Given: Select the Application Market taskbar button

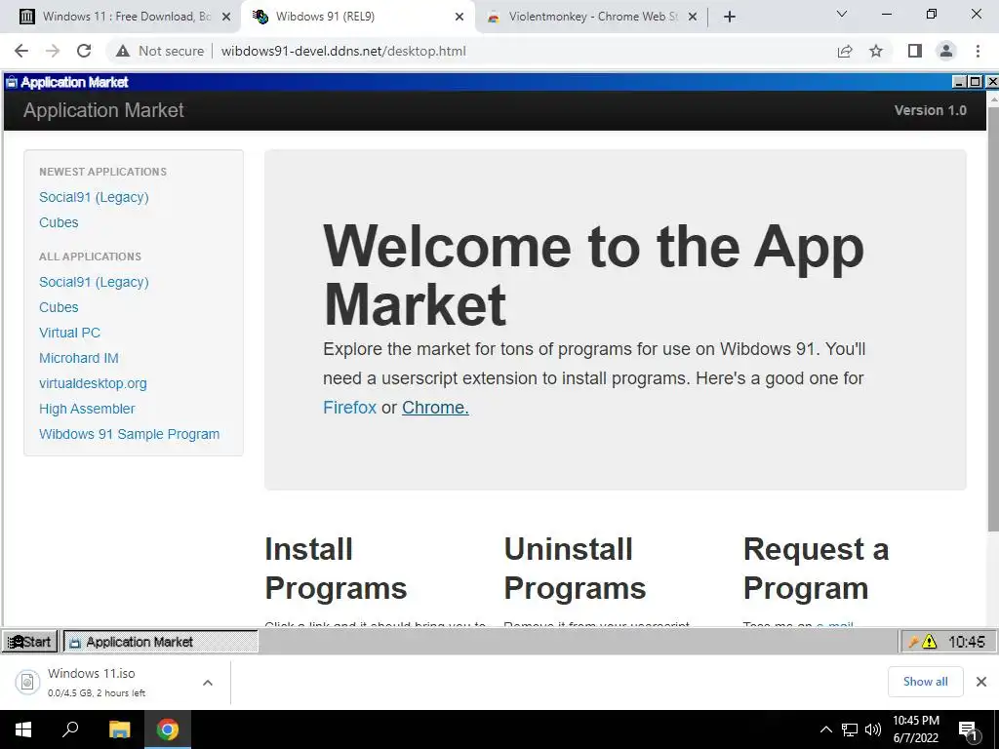Looking at the screenshot, I should pos(161,642).
